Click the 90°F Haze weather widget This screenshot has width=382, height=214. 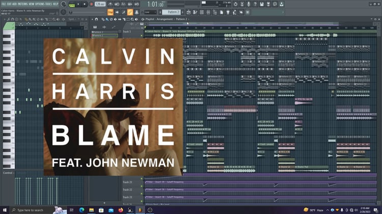click(314, 210)
